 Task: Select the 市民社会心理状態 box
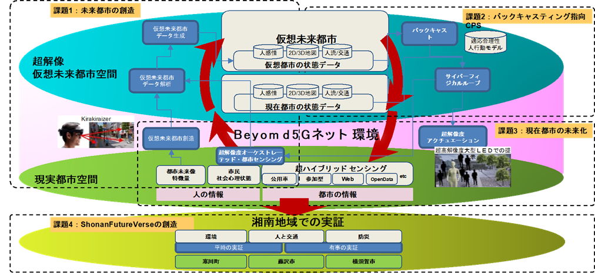pyautogui.click(x=233, y=175)
